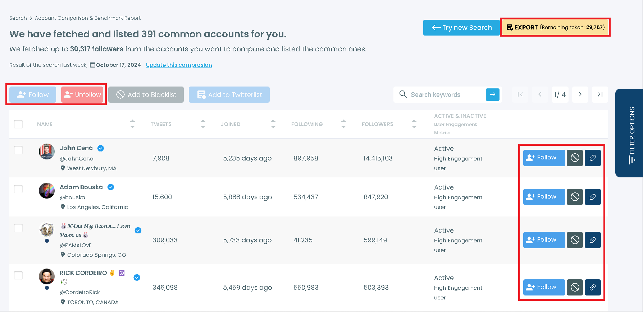
Task: Click Add to Blacklist button
Action: 146,94
